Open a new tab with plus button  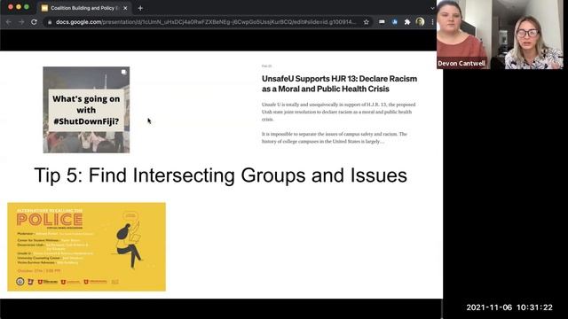[x=140, y=8]
